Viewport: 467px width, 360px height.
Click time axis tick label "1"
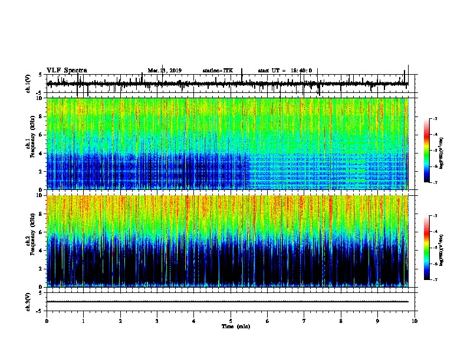pos(83,321)
